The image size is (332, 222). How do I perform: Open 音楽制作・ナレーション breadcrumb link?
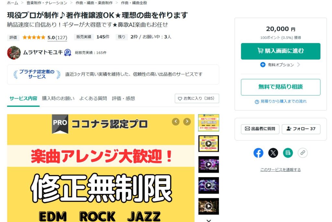click(x=47, y=3)
